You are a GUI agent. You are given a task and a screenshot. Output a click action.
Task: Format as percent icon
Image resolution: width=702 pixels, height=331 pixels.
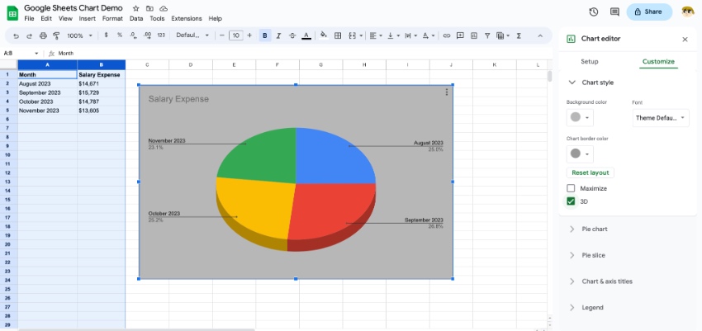(x=120, y=35)
